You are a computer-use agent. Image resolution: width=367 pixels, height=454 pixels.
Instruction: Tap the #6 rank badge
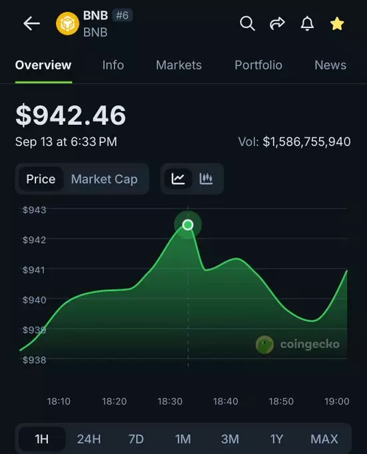pyautogui.click(x=122, y=15)
